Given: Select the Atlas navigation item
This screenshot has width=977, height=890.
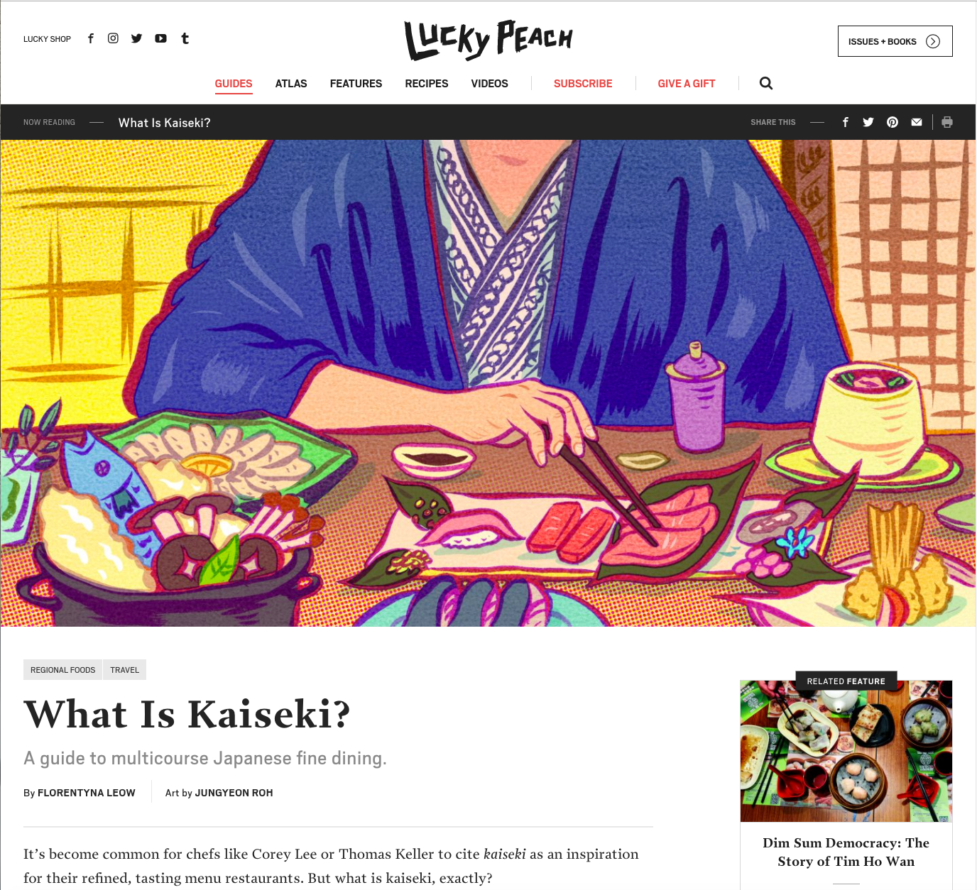Looking at the screenshot, I should click(x=291, y=84).
